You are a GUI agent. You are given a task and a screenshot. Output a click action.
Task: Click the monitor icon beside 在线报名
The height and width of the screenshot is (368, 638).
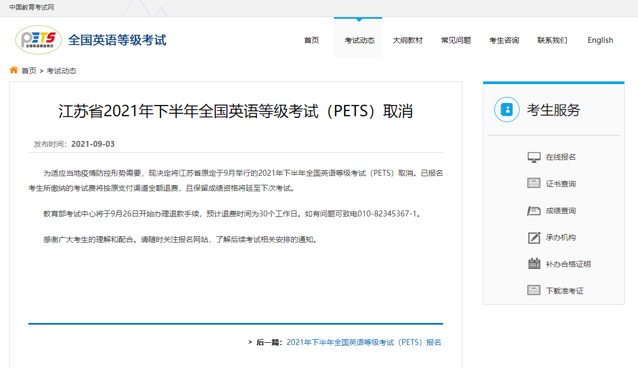pyautogui.click(x=534, y=157)
